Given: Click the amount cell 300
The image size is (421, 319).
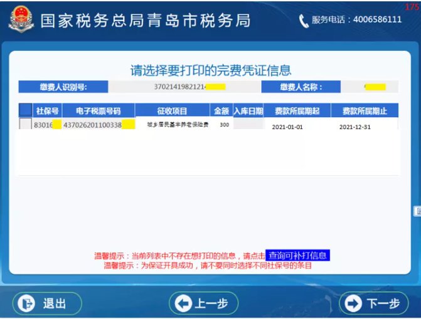Looking at the screenshot, I should tap(224, 125).
